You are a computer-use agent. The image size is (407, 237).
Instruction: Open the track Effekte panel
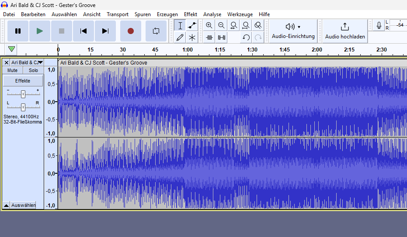[x=23, y=81]
